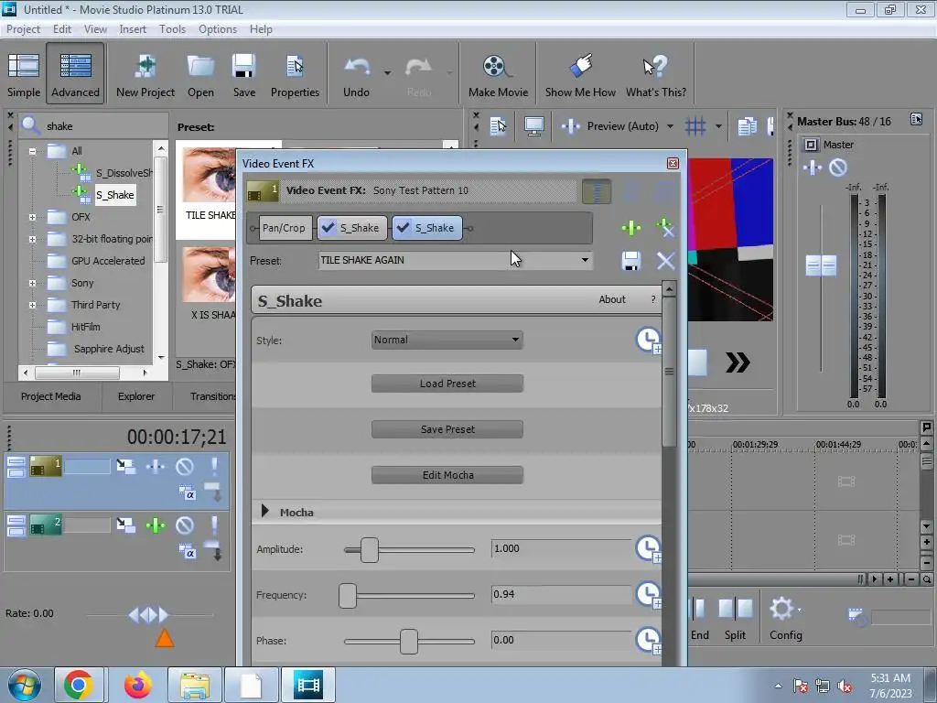Collapse the All folder in plug-in tree
Image resolution: width=937 pixels, height=703 pixels.
(32, 151)
